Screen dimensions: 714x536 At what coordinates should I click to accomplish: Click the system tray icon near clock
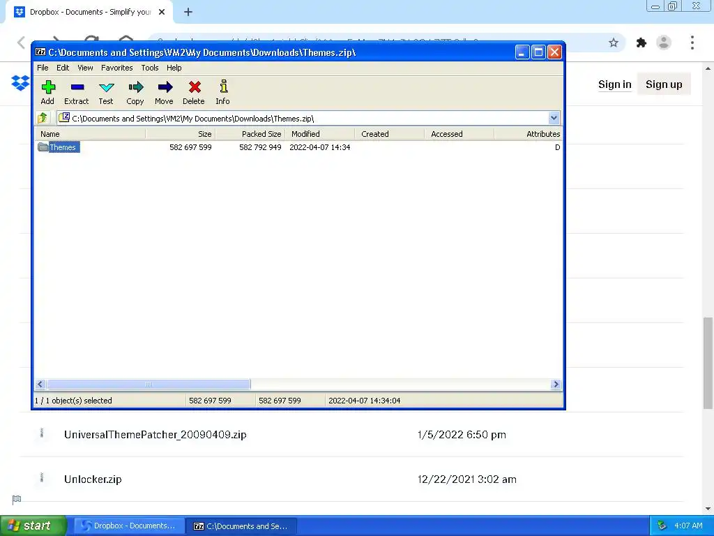tap(662, 526)
